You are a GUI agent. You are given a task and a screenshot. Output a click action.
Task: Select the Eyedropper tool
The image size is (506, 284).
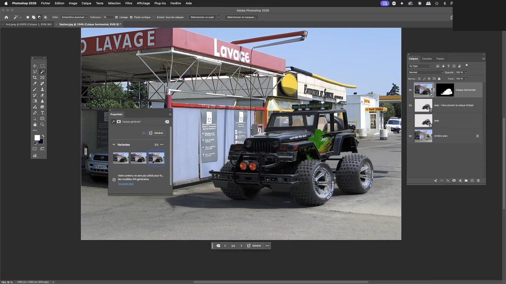click(x=35, y=84)
